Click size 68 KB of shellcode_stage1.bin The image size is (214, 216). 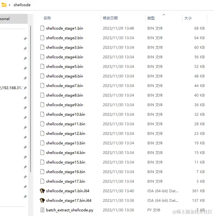pyautogui.click(x=199, y=28)
